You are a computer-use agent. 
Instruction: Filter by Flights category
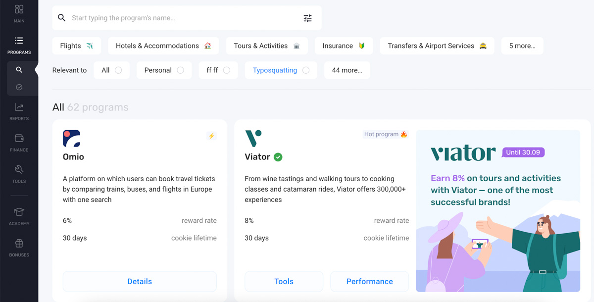pyautogui.click(x=77, y=46)
